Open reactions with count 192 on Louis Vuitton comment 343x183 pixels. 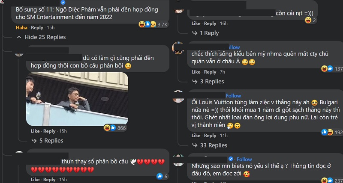331,132
